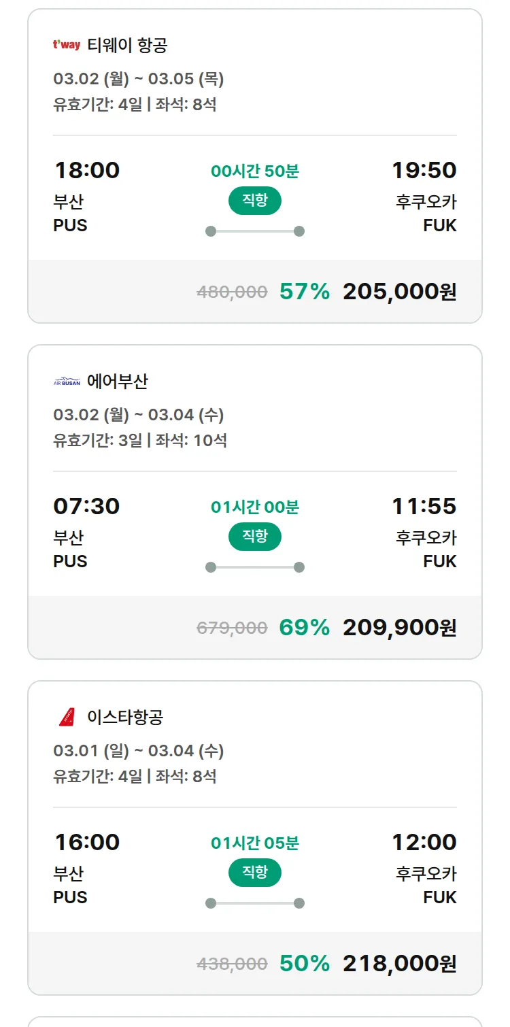Click 직항 badge on the Eastar Jet flight
The width and height of the screenshot is (510, 1027).
pos(254,873)
